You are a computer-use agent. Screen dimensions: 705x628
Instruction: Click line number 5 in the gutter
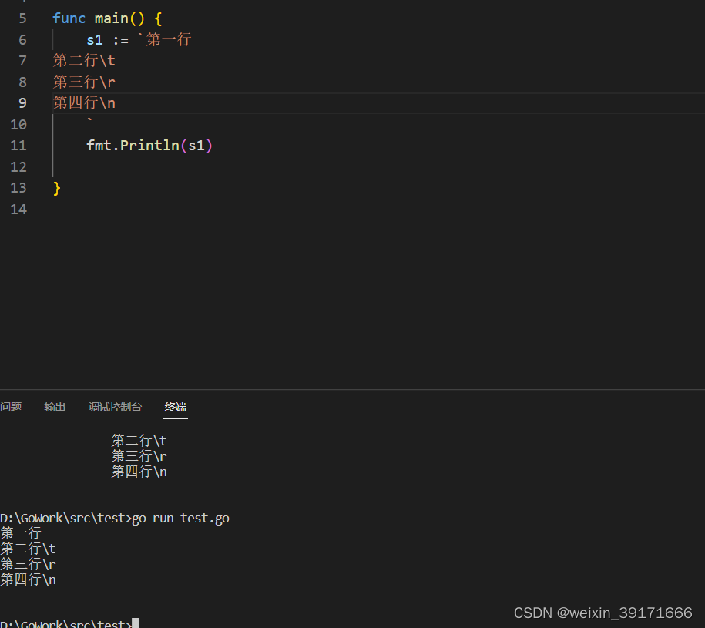pos(22,18)
